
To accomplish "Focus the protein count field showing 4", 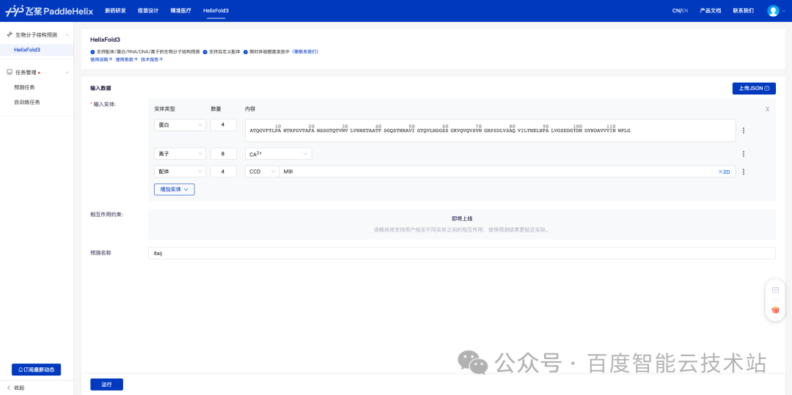I will [x=223, y=125].
